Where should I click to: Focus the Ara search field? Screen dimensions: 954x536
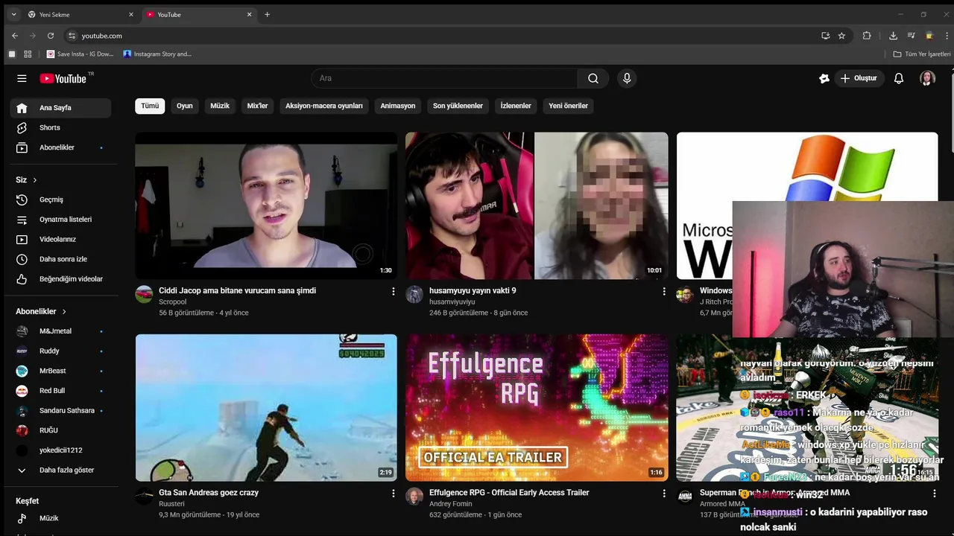444,78
